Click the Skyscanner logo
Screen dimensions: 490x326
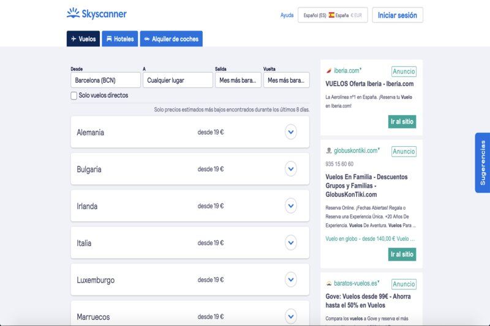pyautogui.click(x=97, y=13)
